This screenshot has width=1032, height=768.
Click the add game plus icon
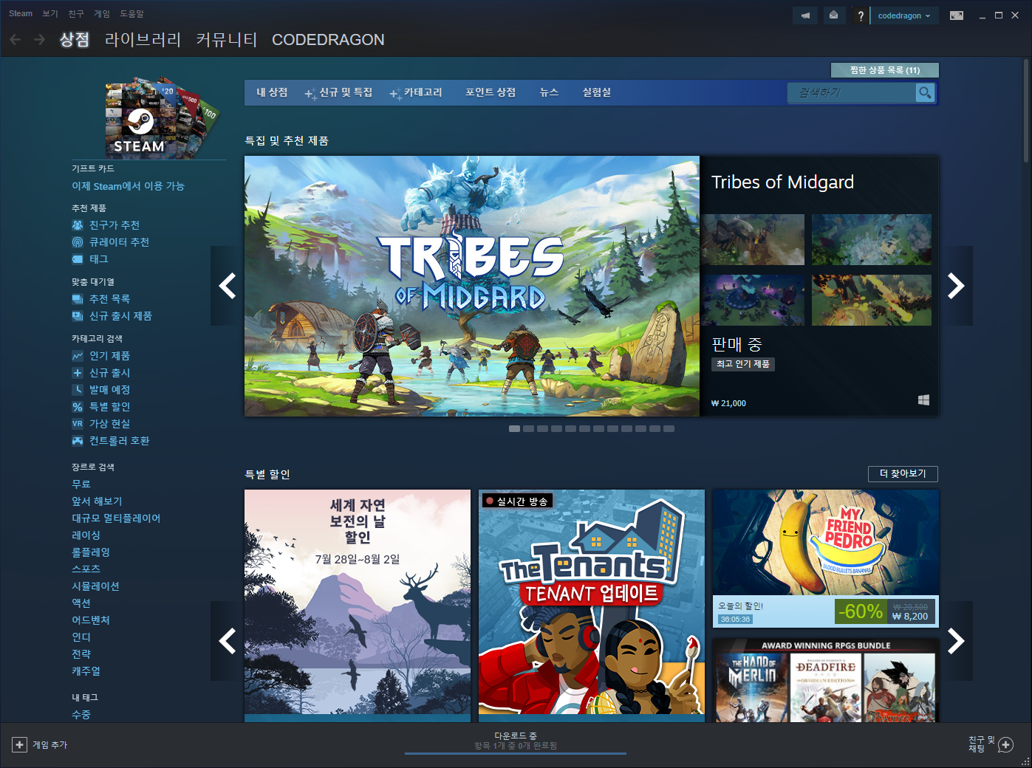tap(20, 745)
